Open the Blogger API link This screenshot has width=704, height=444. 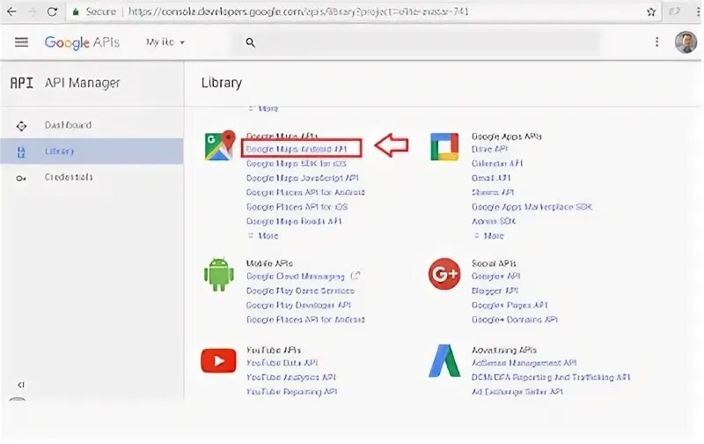point(495,291)
